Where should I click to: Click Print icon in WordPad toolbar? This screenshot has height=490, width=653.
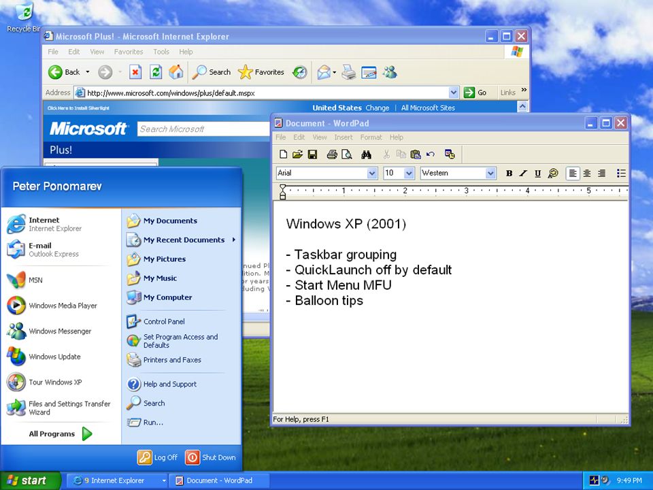tap(332, 154)
